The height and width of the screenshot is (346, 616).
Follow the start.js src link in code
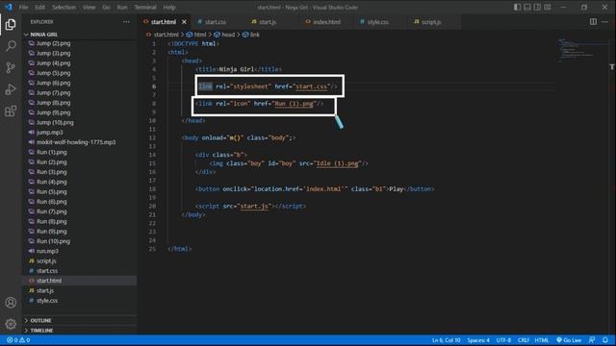point(254,206)
